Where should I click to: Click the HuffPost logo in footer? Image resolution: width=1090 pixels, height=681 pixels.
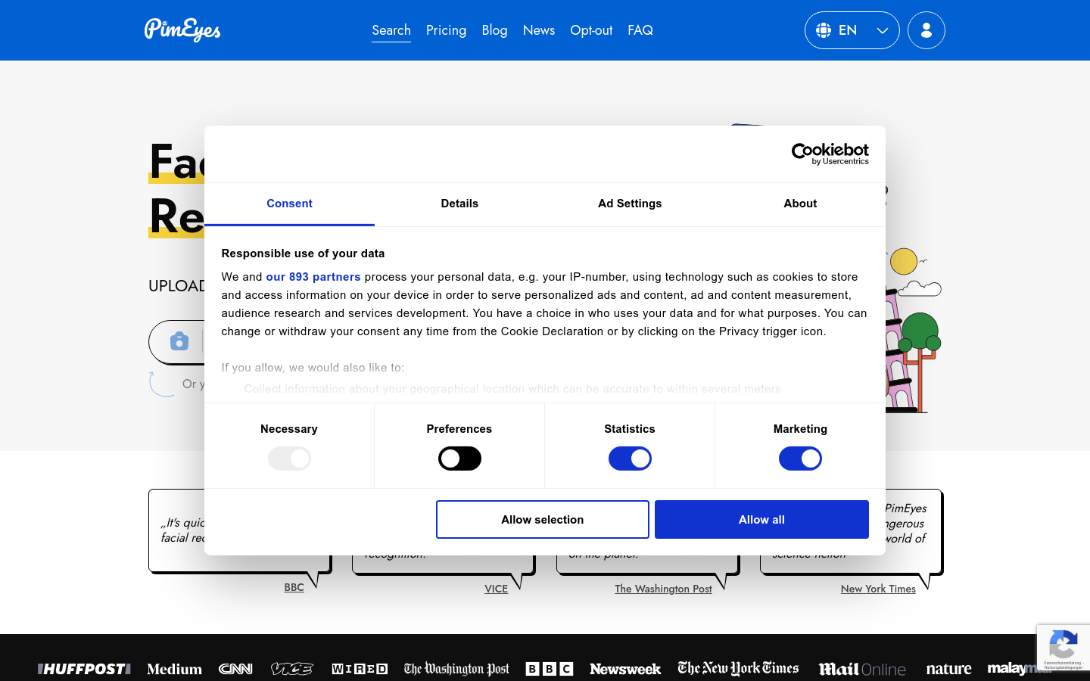[x=84, y=669]
